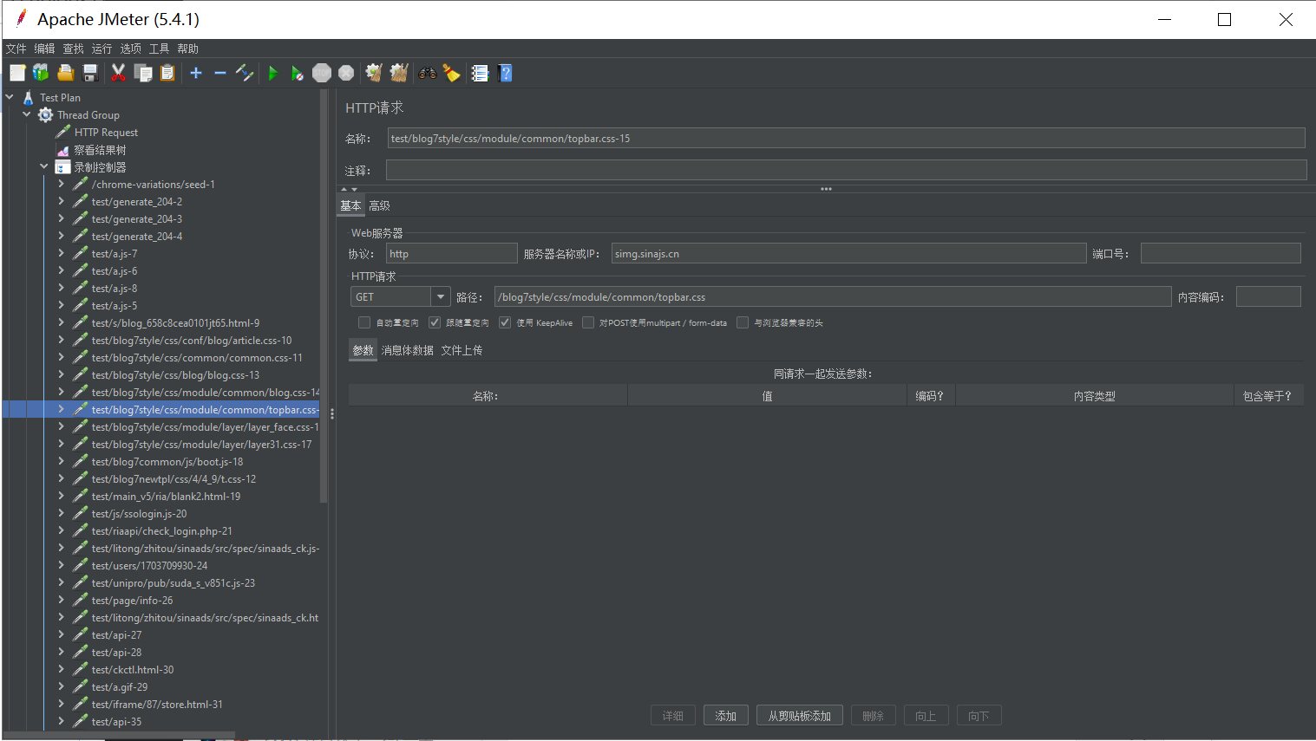Toggle the 对POST使用multipart / form-data checkbox
The height and width of the screenshot is (741, 1316).
pyautogui.click(x=588, y=322)
